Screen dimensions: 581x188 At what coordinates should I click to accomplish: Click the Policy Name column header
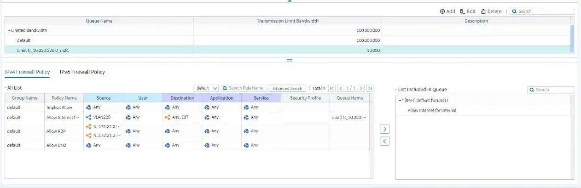pyautogui.click(x=64, y=98)
